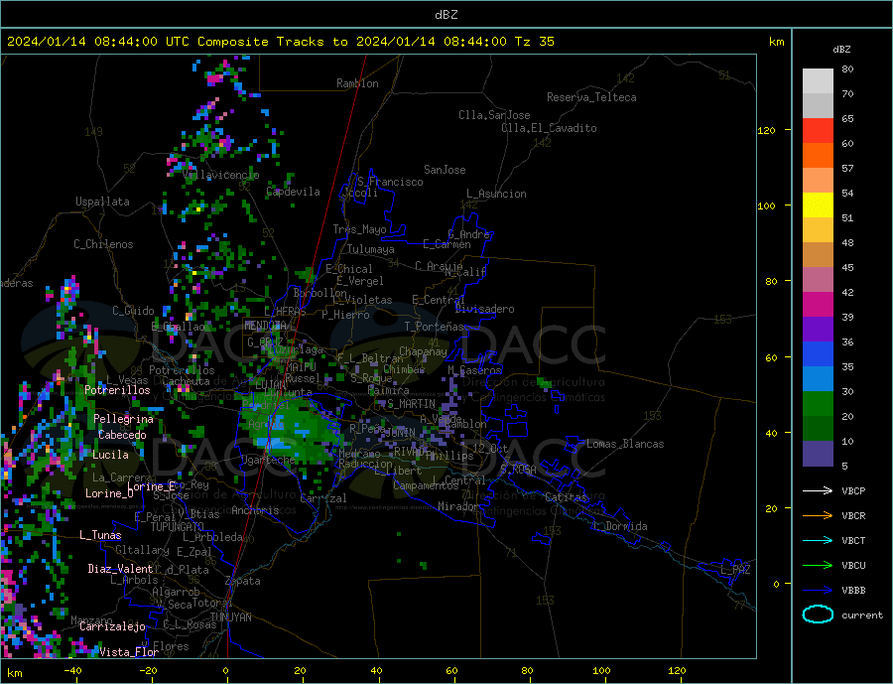This screenshot has height=684, width=893.
Task: Select the purple 39 dBZ color swatch
Action: point(818,330)
